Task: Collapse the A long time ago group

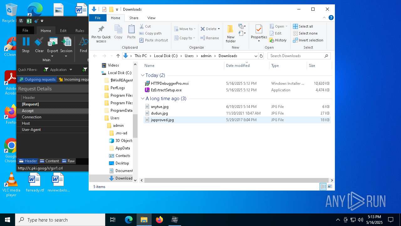Action: [143, 99]
